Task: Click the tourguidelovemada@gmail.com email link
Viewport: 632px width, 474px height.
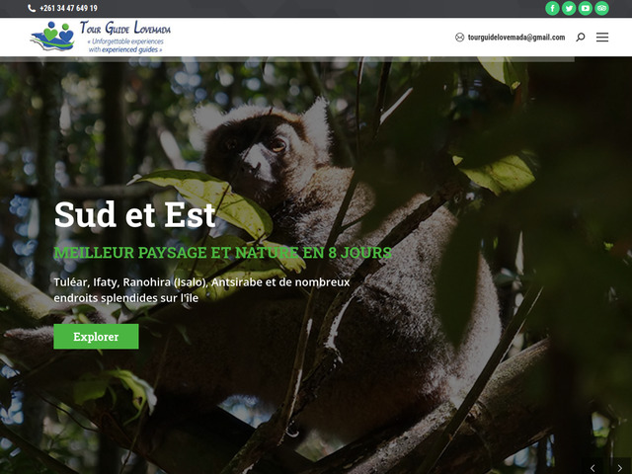Action: point(516,38)
